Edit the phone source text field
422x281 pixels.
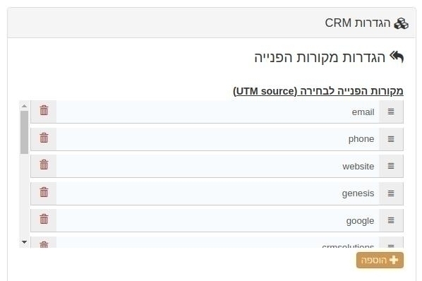click(218, 139)
